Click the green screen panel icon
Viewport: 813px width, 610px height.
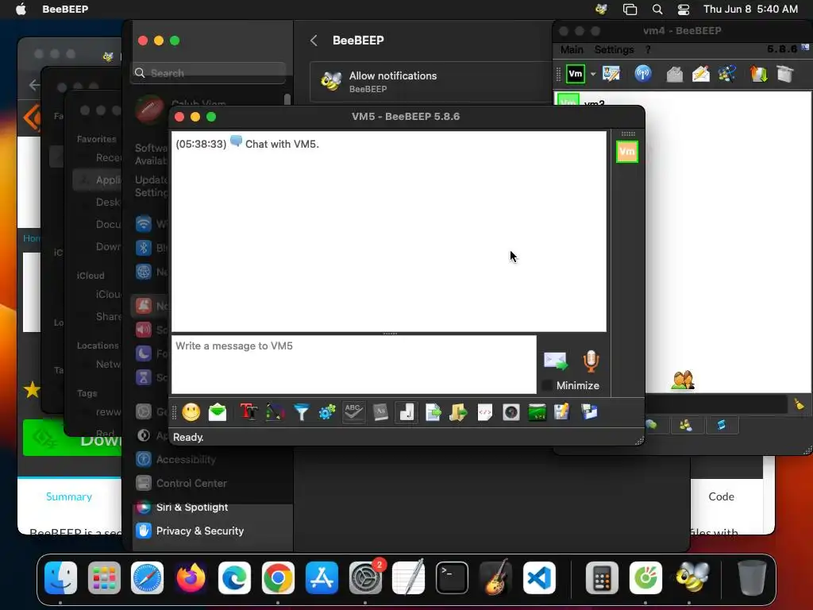538,412
